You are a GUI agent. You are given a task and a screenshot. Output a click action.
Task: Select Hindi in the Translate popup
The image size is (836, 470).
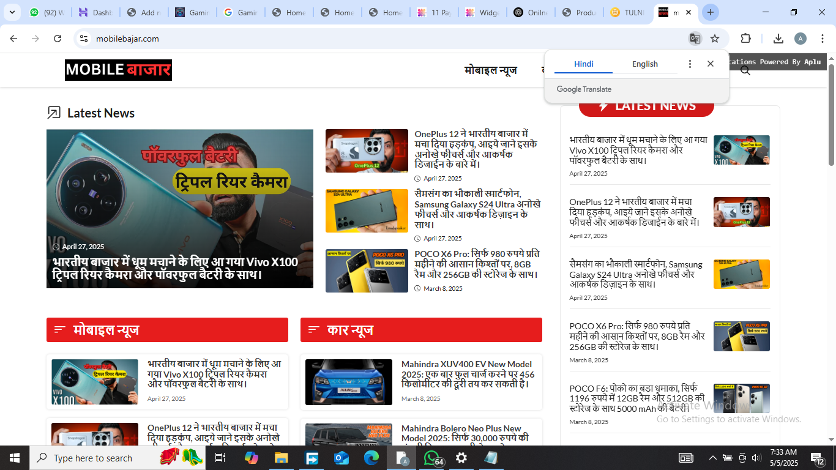coord(584,64)
